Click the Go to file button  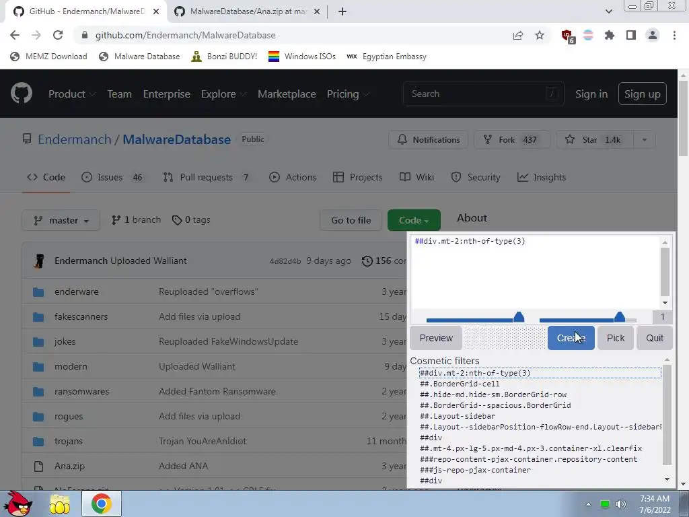(351, 220)
